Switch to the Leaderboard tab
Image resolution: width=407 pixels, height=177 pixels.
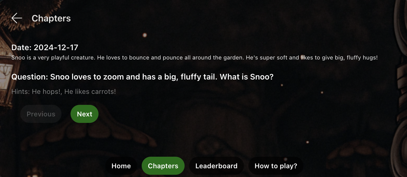pyautogui.click(x=216, y=166)
